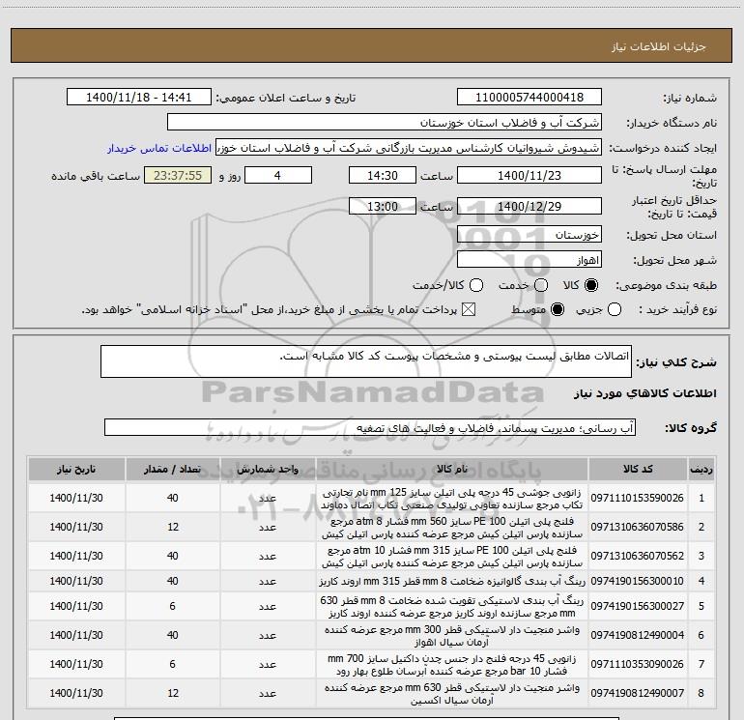Select the جزیی purchase type radio
744x720 pixels.
point(614,309)
